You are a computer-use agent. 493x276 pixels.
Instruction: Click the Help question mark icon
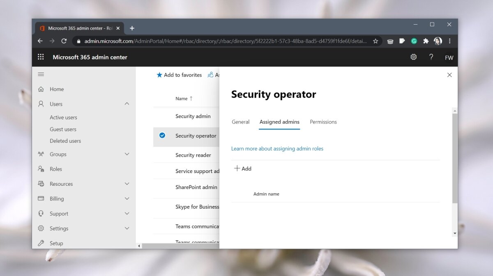tap(431, 57)
